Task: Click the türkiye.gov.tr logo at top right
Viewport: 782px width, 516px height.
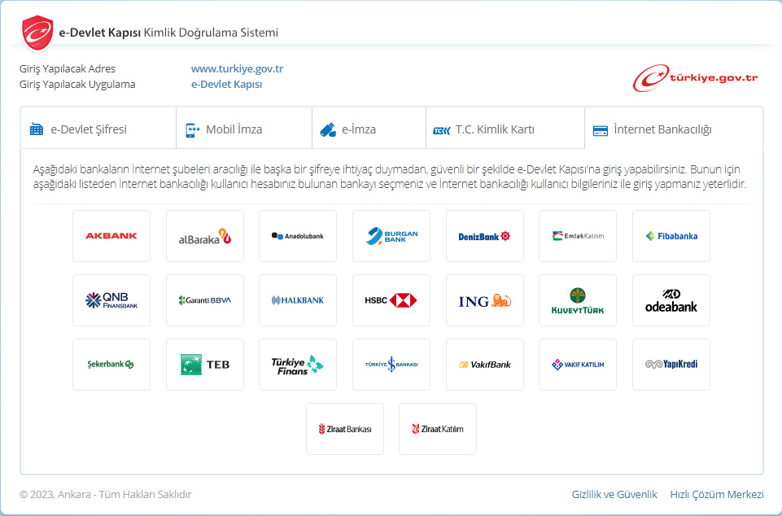Action: 696,77
